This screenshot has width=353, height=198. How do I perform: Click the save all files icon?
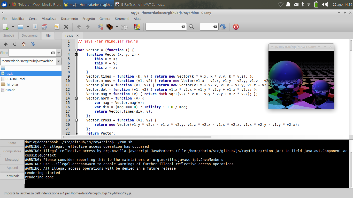tap(44, 27)
